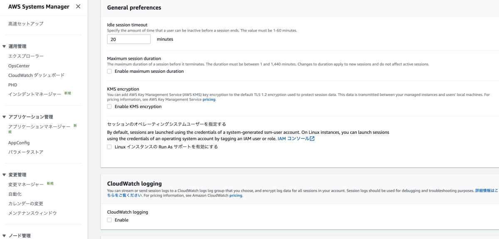Toggle Linux Run As support checkbox
499x239 pixels.
pyautogui.click(x=109, y=147)
